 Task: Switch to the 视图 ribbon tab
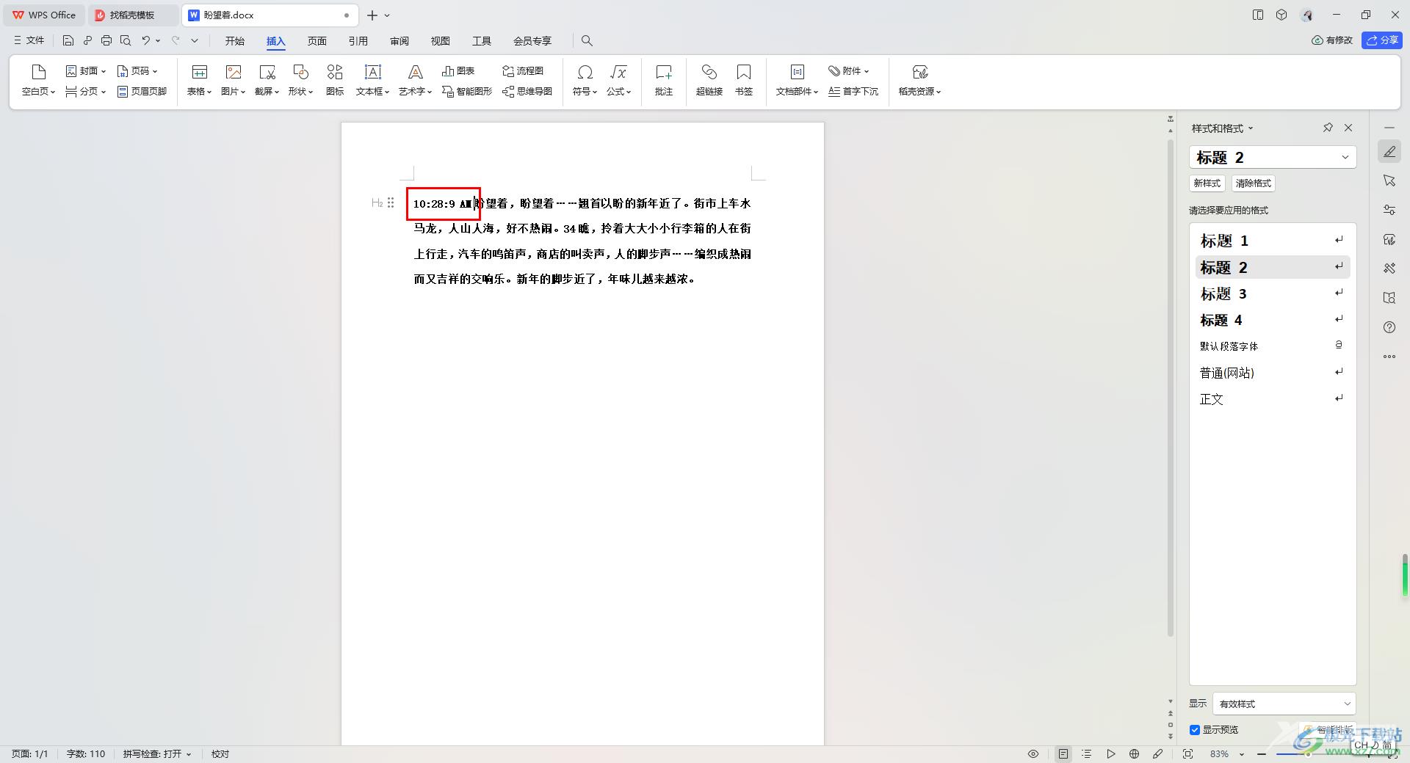441,41
